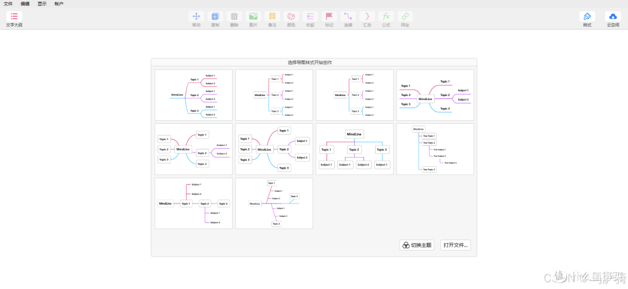
Task: Open the 文件 menu
Action: (x=8, y=3)
